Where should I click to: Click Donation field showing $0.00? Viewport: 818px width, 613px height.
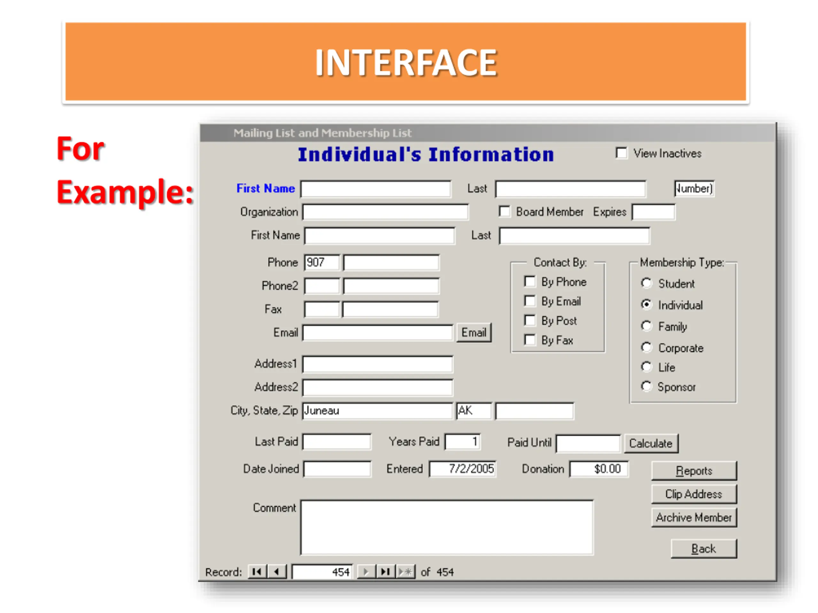point(599,469)
